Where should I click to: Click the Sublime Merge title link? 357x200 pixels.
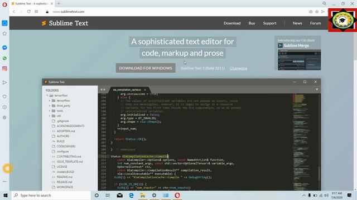(296, 46)
